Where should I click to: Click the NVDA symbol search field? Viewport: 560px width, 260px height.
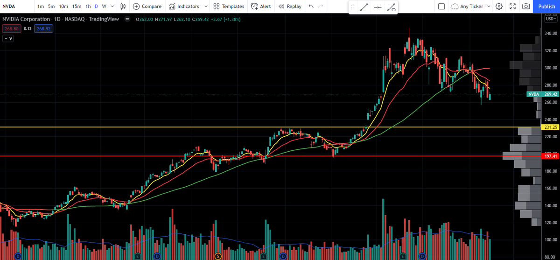click(17, 7)
